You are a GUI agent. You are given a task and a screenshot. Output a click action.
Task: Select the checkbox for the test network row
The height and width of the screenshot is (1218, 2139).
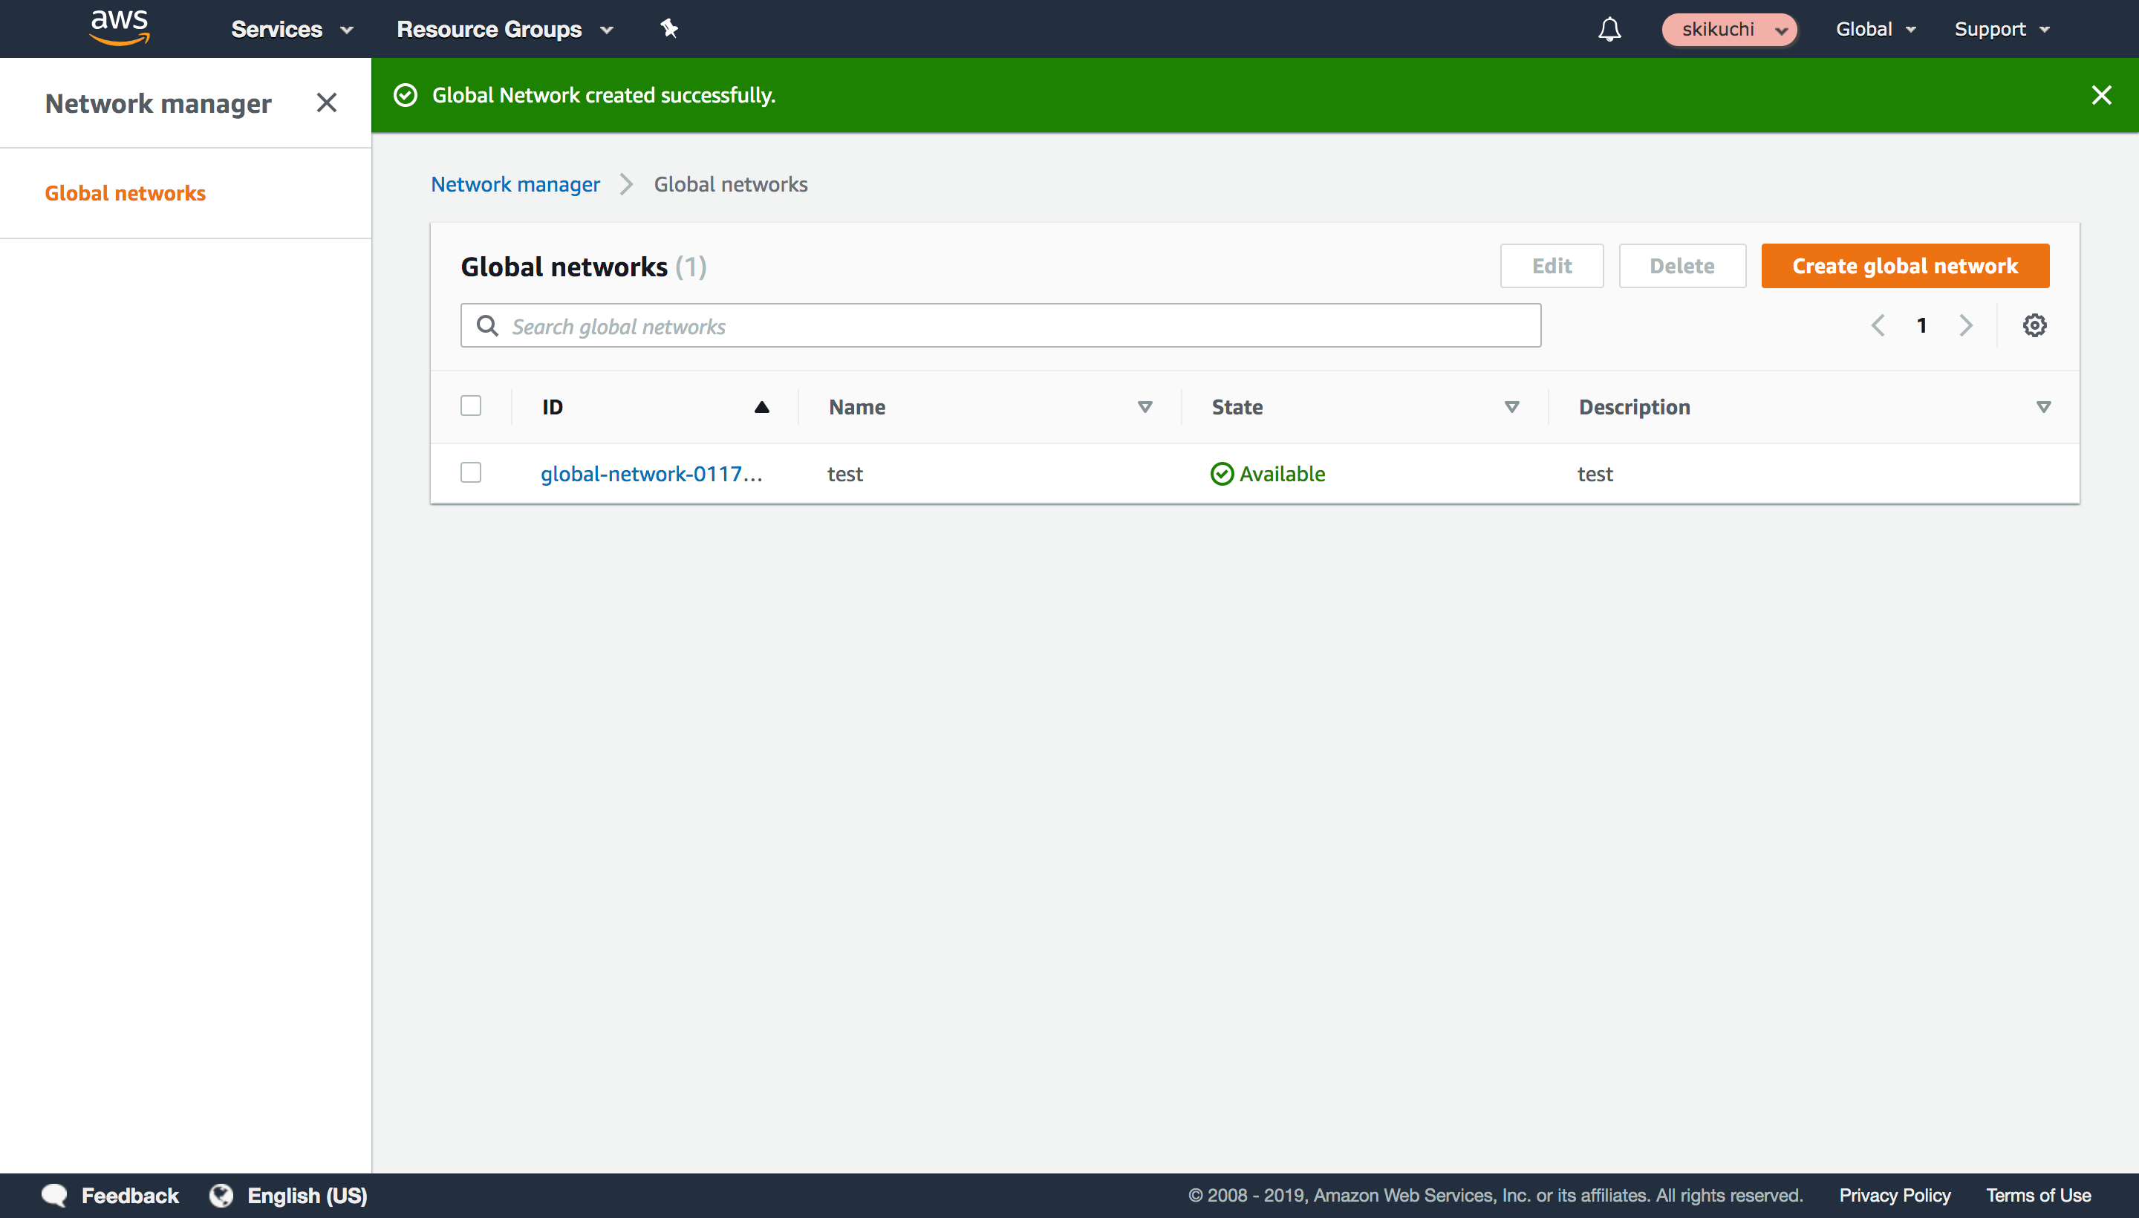coord(471,472)
